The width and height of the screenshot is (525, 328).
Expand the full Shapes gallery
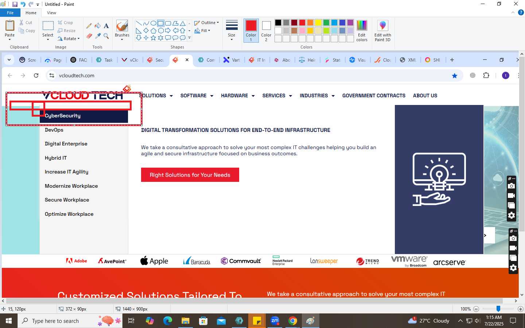[x=189, y=38]
